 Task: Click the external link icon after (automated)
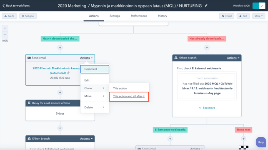click(68, 73)
